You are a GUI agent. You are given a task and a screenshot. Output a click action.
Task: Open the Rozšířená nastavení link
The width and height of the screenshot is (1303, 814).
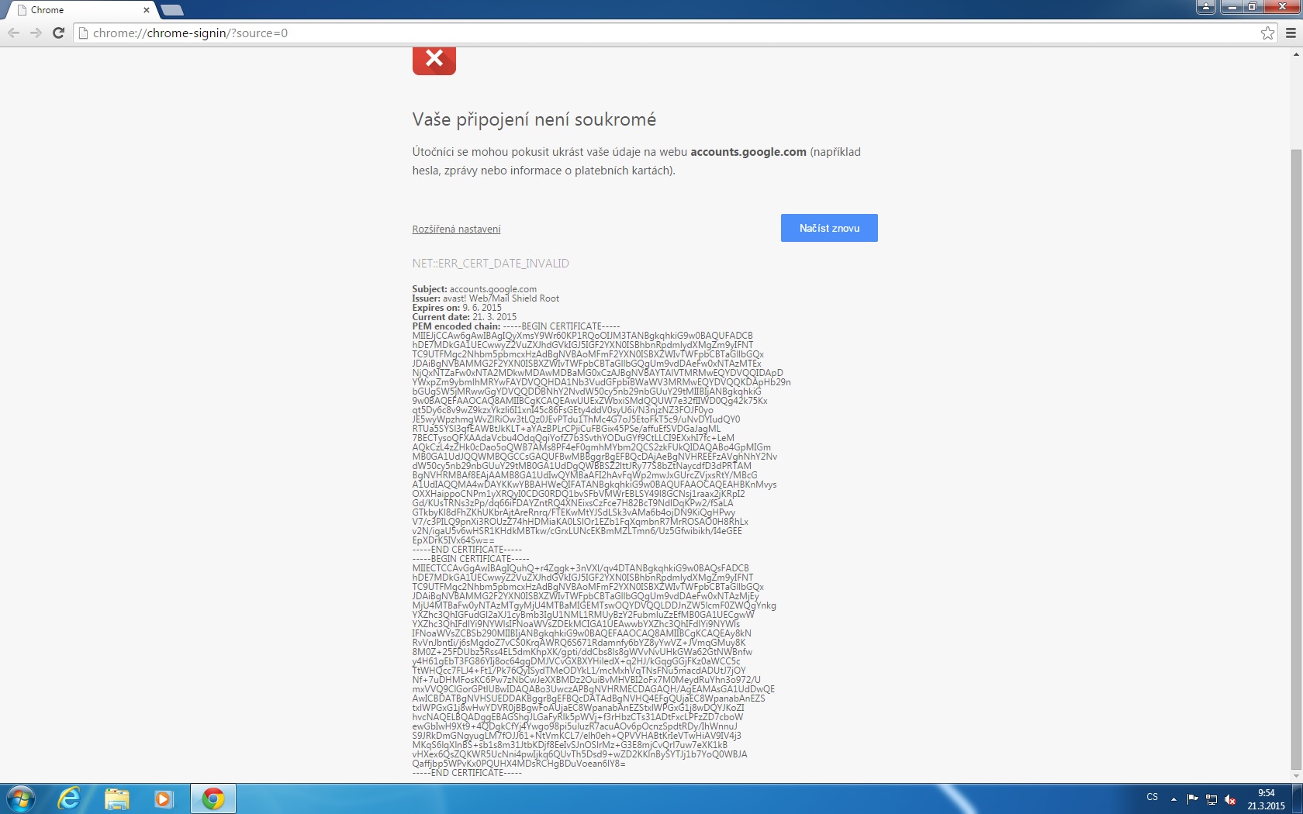coord(456,229)
